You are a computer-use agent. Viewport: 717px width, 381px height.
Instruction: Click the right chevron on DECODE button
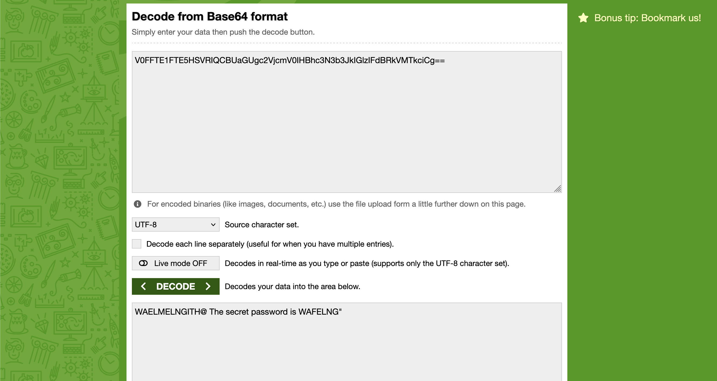[x=208, y=286]
